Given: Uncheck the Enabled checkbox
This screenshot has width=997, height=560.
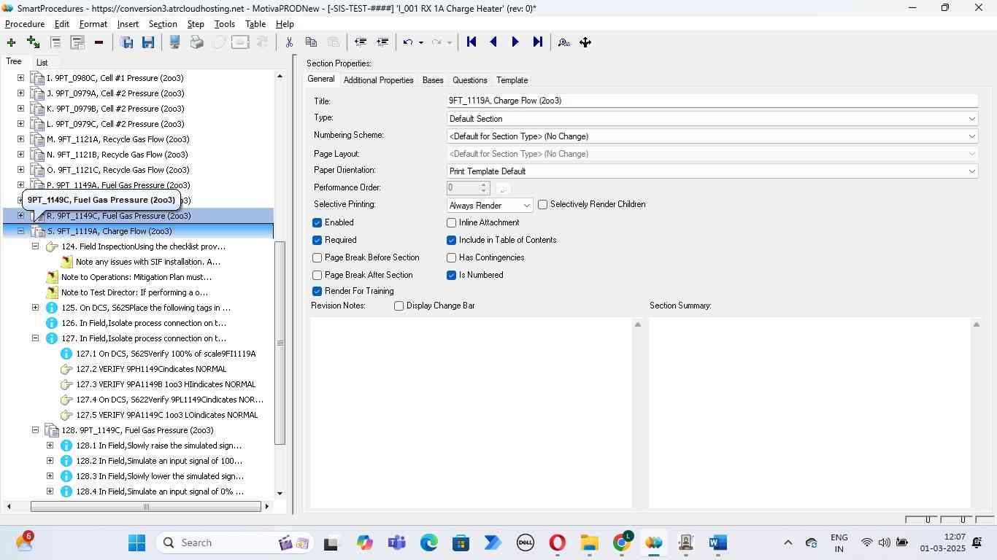Looking at the screenshot, I should (317, 222).
